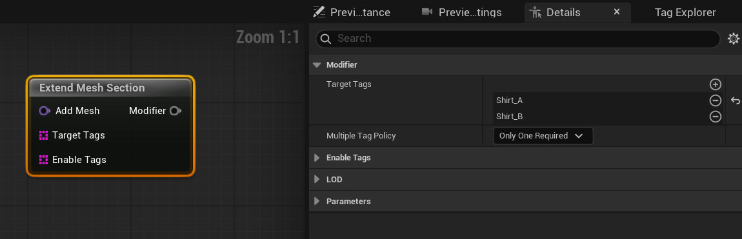Click the add Target Tags plus icon
Screen dimensions: 742x239
tap(715, 84)
